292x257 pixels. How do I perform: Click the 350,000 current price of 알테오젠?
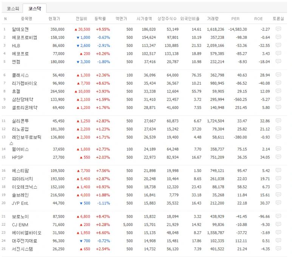click(57, 29)
